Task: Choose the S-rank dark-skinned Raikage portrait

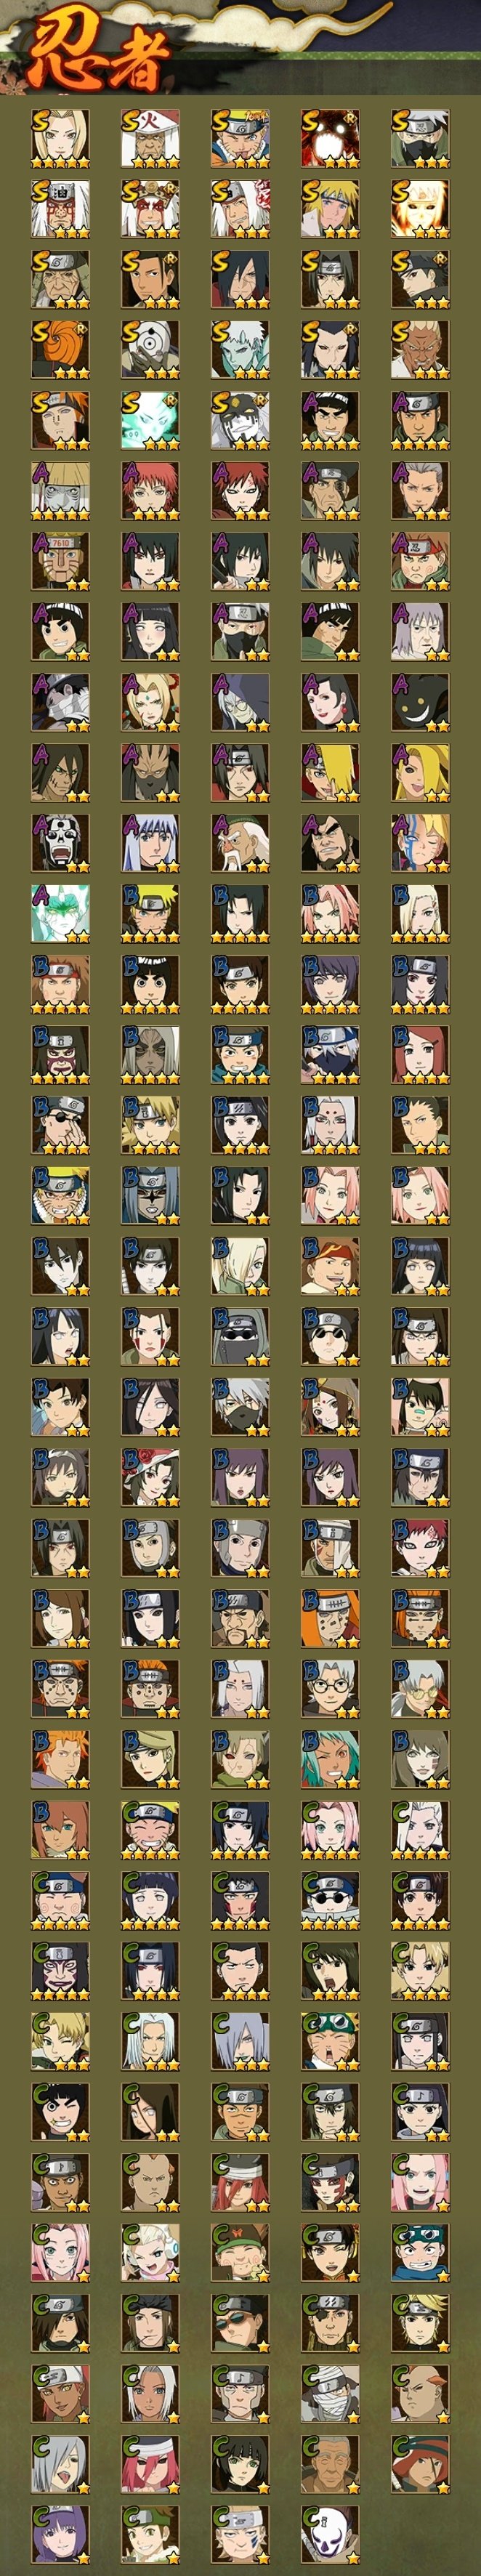Action: point(420,349)
